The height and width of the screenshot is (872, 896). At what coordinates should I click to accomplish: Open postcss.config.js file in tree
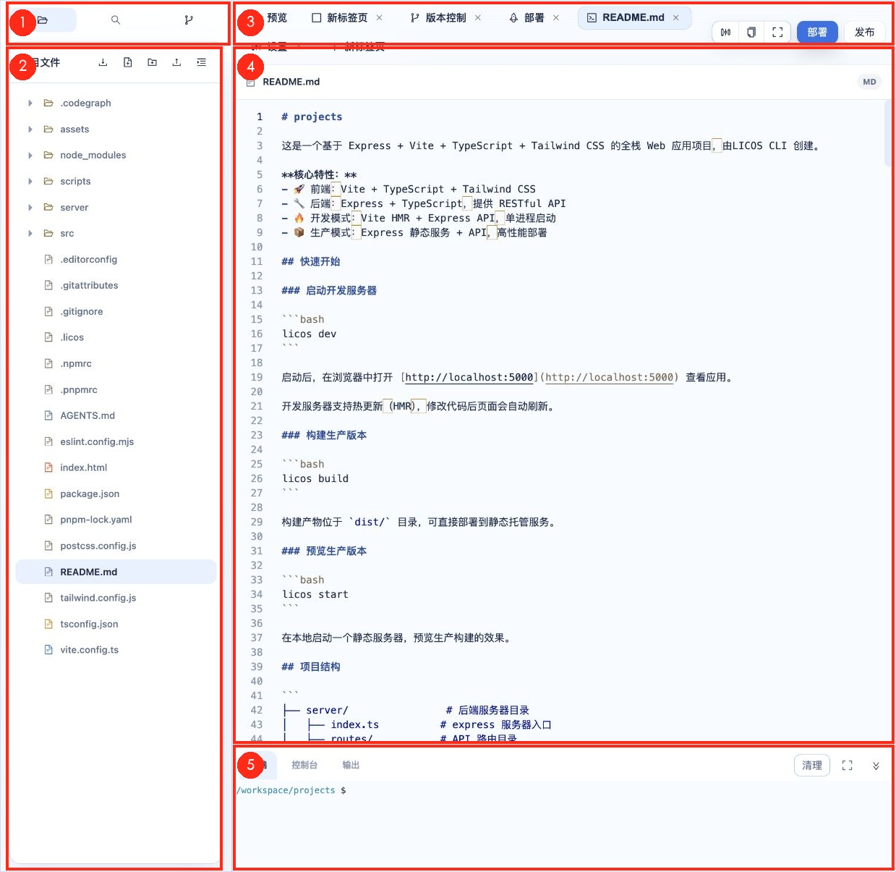pyautogui.click(x=116, y=546)
